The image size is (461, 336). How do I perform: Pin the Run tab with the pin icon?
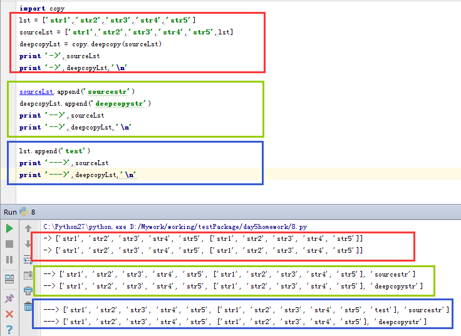click(x=9, y=298)
